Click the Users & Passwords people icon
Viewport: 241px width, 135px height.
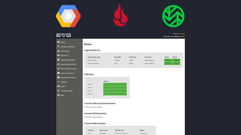click(58, 73)
